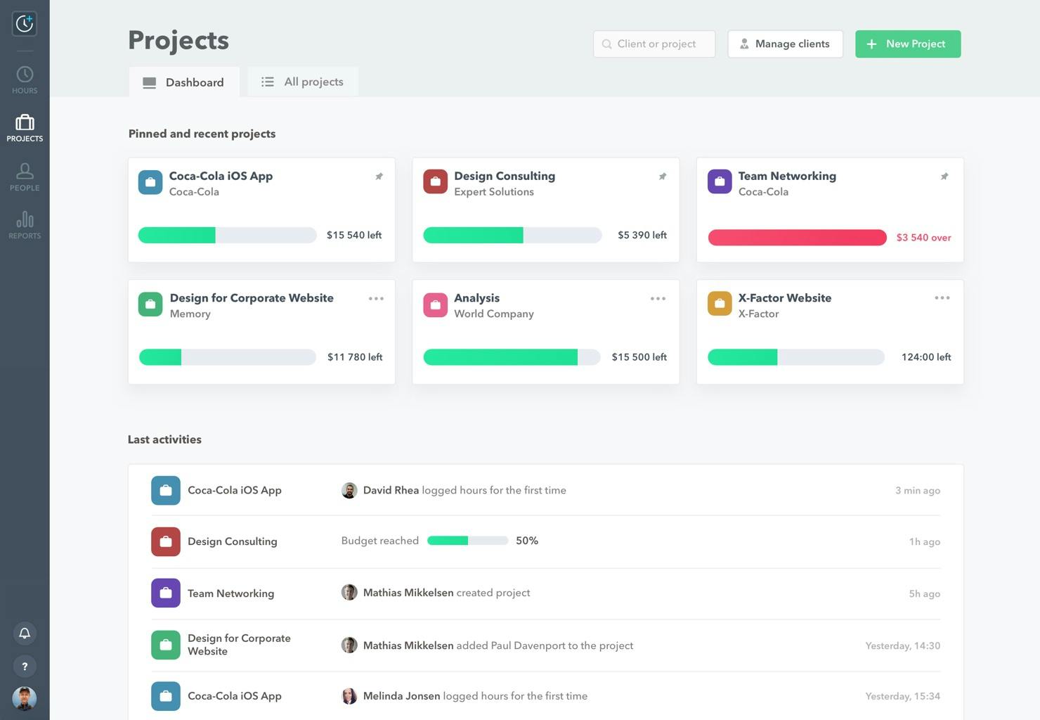Open options menu for Design for Corporate Website

[x=376, y=298]
